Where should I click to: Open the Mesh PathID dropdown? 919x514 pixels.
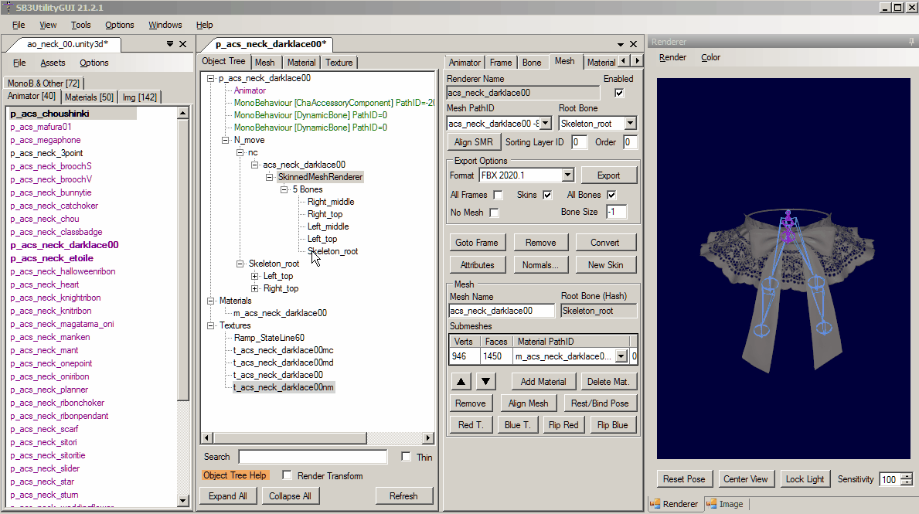546,124
